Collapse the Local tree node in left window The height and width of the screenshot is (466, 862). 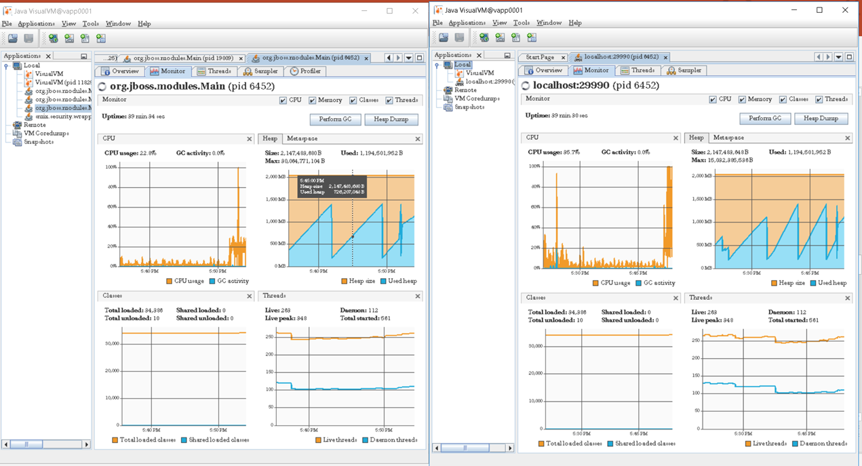(7, 66)
